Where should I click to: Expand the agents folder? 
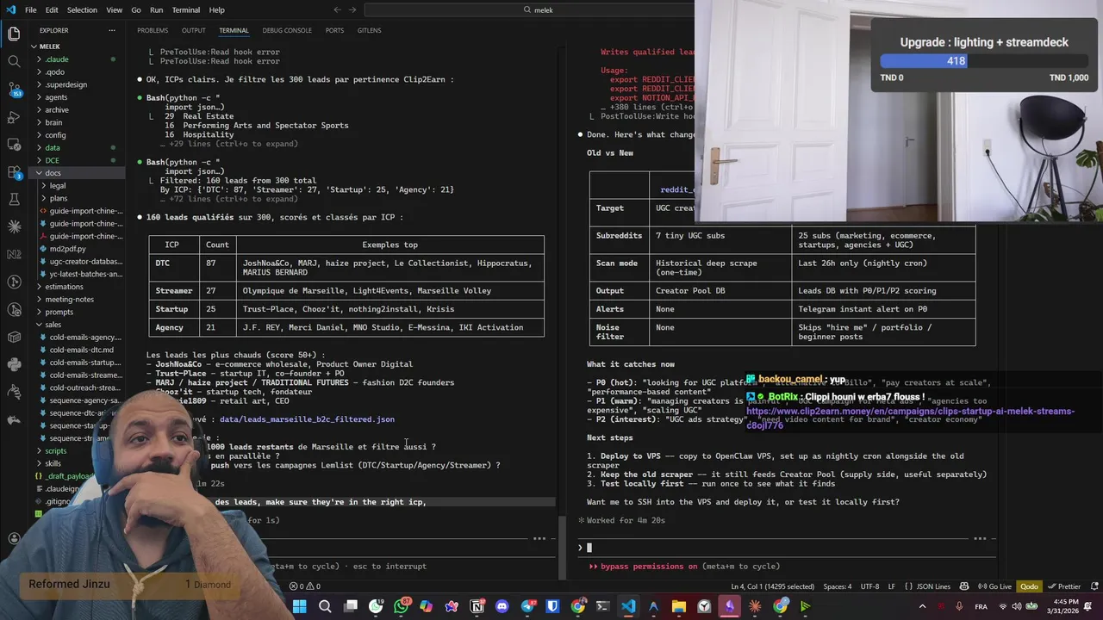click(x=56, y=97)
